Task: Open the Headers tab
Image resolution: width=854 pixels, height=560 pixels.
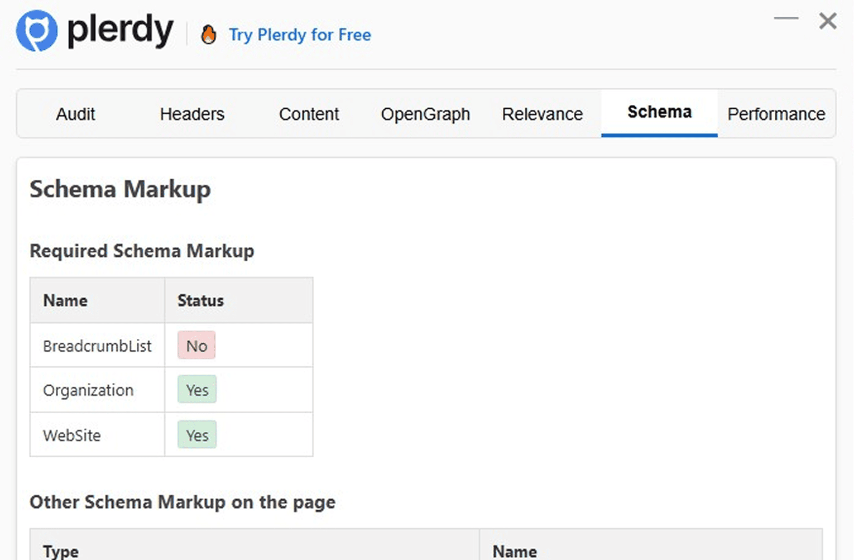Action: pos(192,114)
